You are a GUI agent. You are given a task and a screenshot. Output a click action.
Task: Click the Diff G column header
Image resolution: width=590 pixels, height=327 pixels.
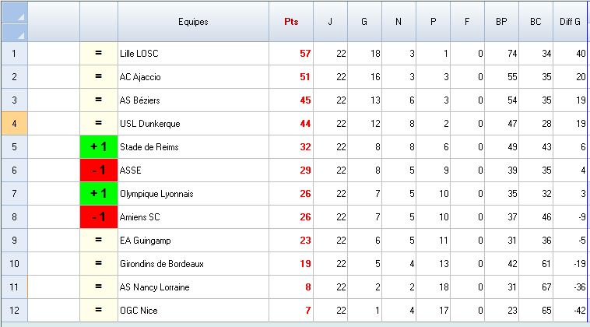pos(571,22)
